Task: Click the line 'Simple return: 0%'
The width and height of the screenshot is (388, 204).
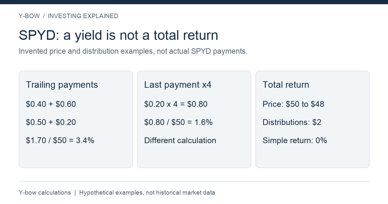Action: 295,141
